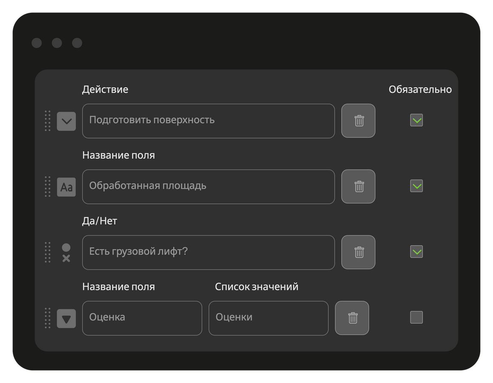Expand chevron next to 'Подготовить поверхность'
The height and width of the screenshot is (383, 493).
[x=66, y=121]
